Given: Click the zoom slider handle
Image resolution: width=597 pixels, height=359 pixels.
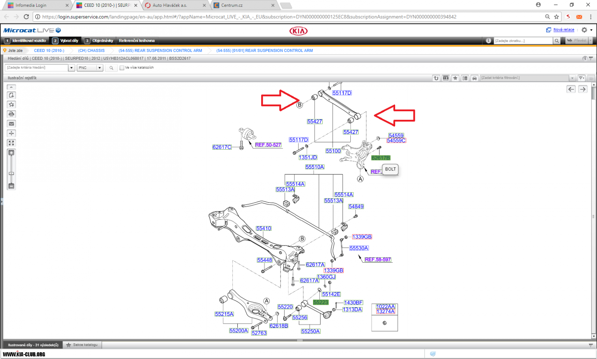Looking at the screenshot, I should click(x=12, y=174).
